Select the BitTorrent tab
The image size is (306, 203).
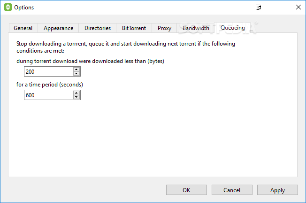point(134,28)
